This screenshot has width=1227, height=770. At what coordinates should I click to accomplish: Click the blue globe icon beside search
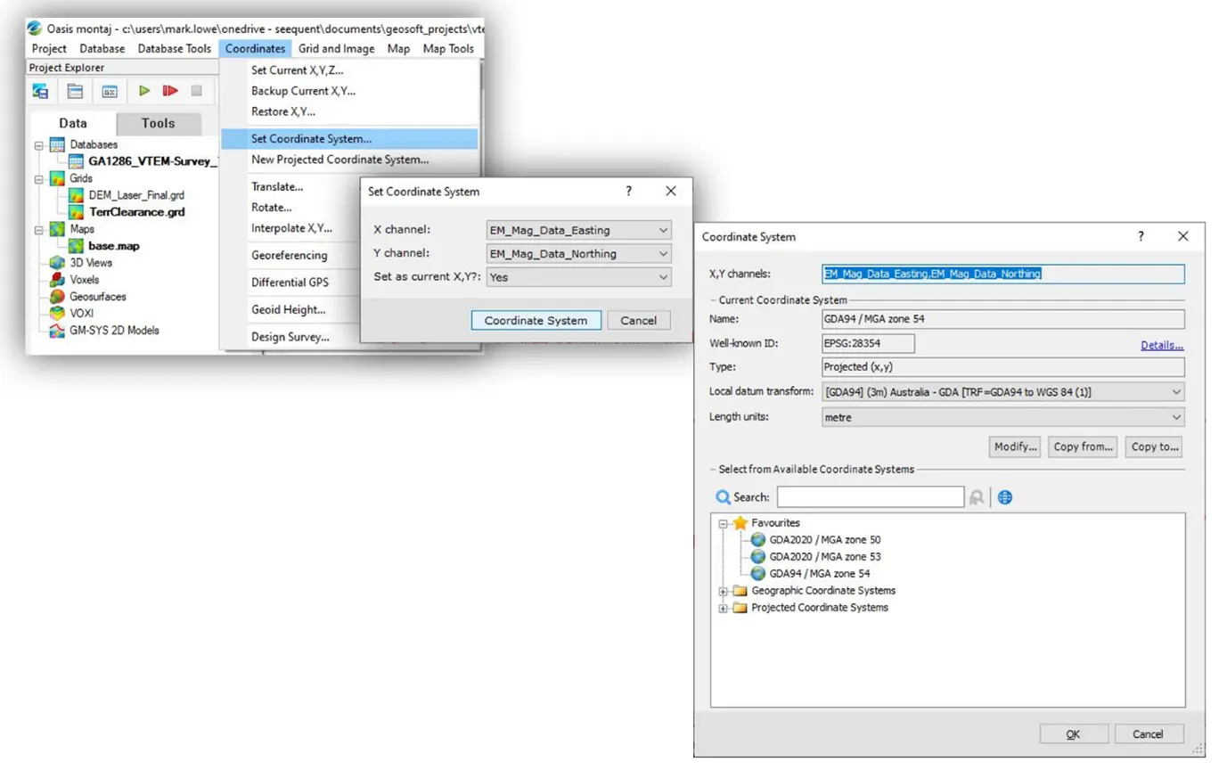click(x=1005, y=497)
